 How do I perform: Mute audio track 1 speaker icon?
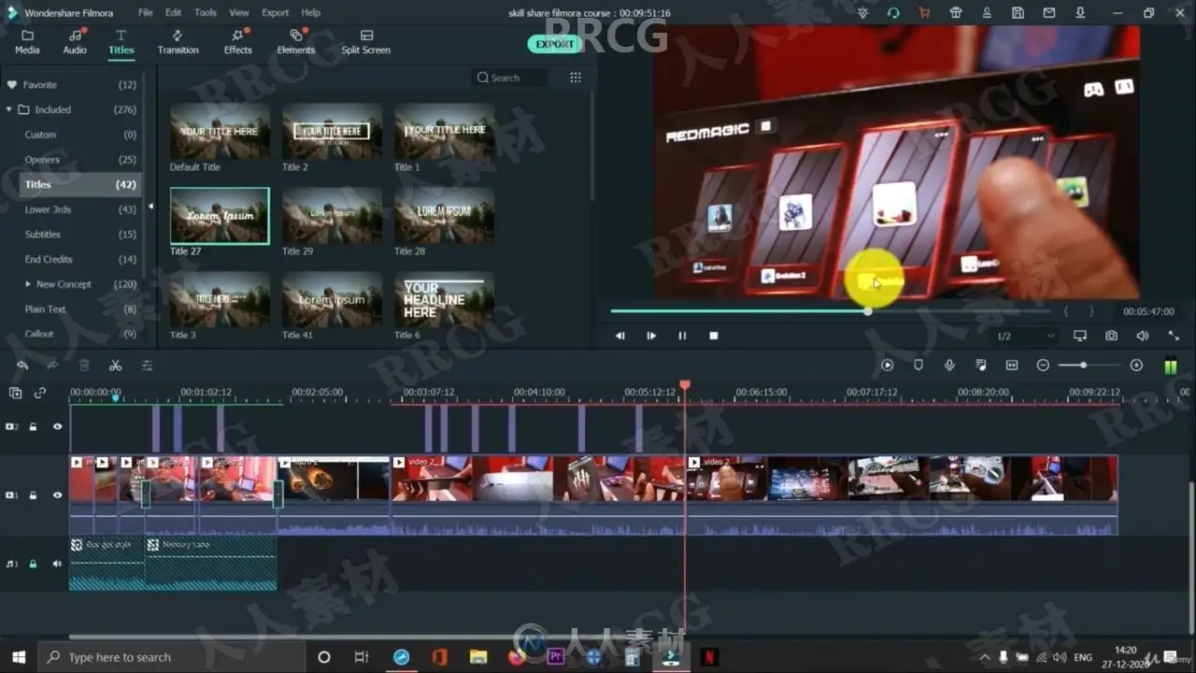(x=57, y=565)
